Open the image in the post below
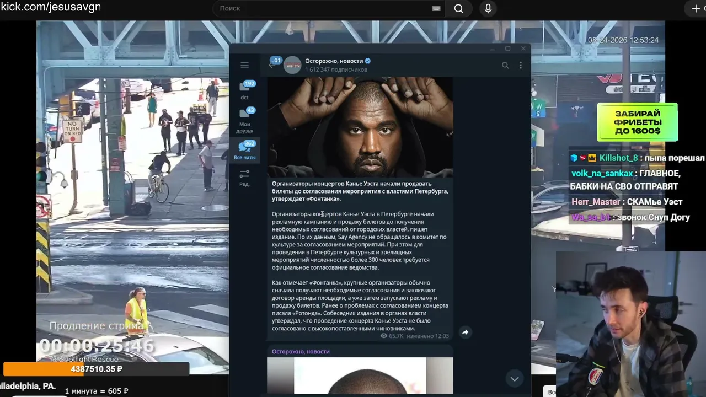This screenshot has width=706, height=397. pos(360,376)
